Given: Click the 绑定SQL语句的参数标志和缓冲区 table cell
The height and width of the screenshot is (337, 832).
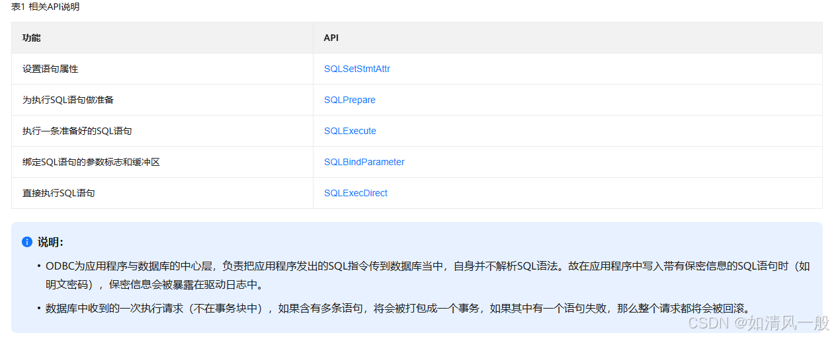Looking at the screenshot, I should pos(162,162).
